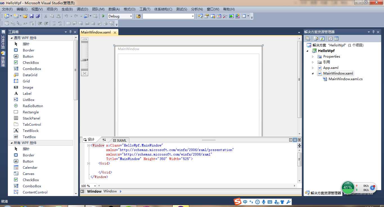This screenshot has width=384, height=207.
Task: Close the MainWindow.xaml document tab
Action: coord(115,32)
